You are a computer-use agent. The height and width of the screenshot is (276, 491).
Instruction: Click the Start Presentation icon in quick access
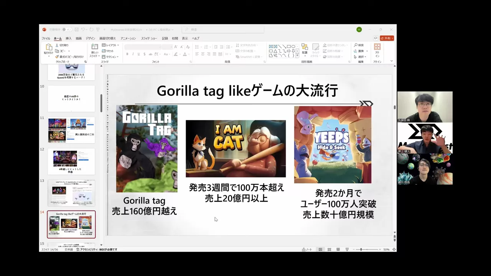[99, 30]
